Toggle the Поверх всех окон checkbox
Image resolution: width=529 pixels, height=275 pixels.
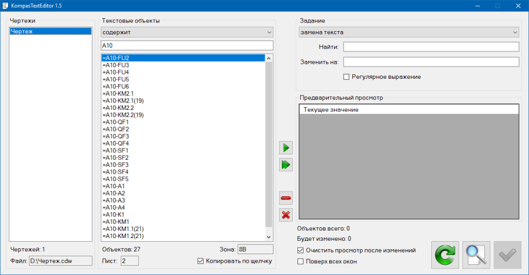tap(301, 262)
